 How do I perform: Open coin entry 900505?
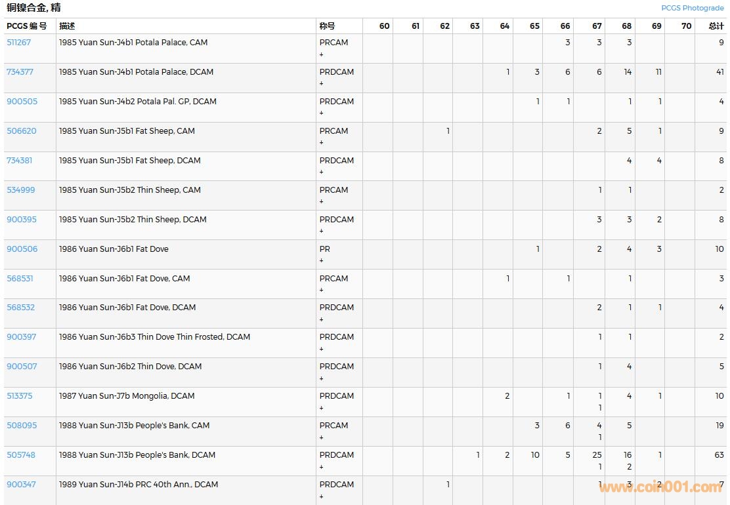22,102
